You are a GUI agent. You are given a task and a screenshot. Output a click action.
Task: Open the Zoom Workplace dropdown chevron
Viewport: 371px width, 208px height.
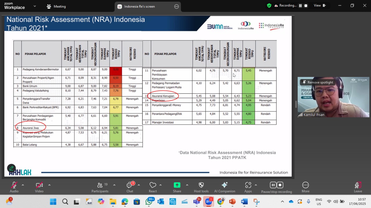[x=35, y=6]
